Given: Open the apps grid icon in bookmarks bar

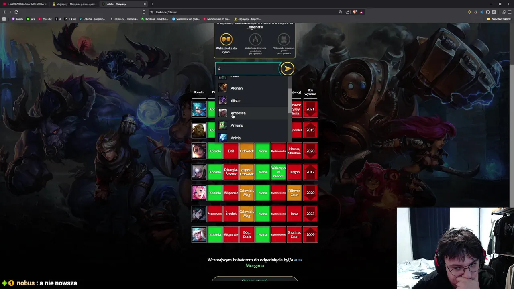Looking at the screenshot, I should [4, 19].
